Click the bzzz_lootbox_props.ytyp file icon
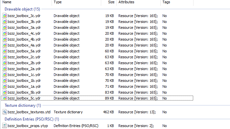Screen dimensions: 230x129 tap(5, 126)
